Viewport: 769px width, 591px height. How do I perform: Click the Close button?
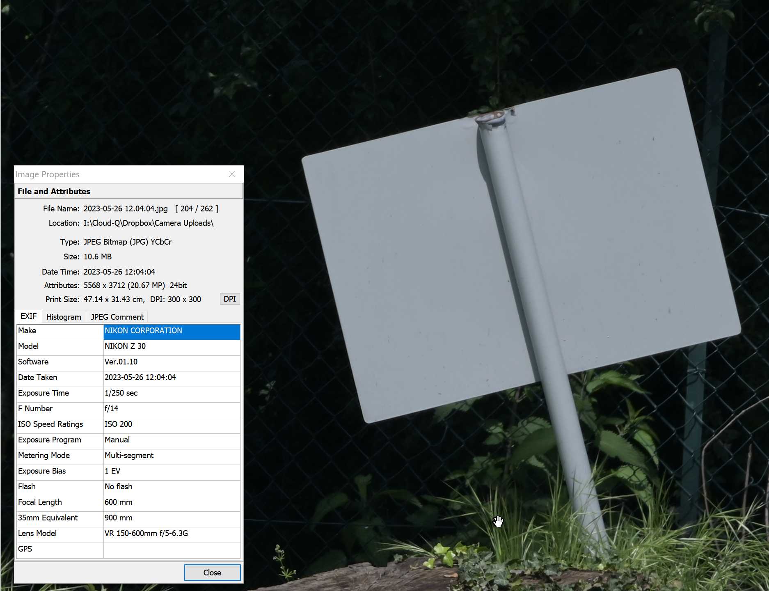coord(212,573)
